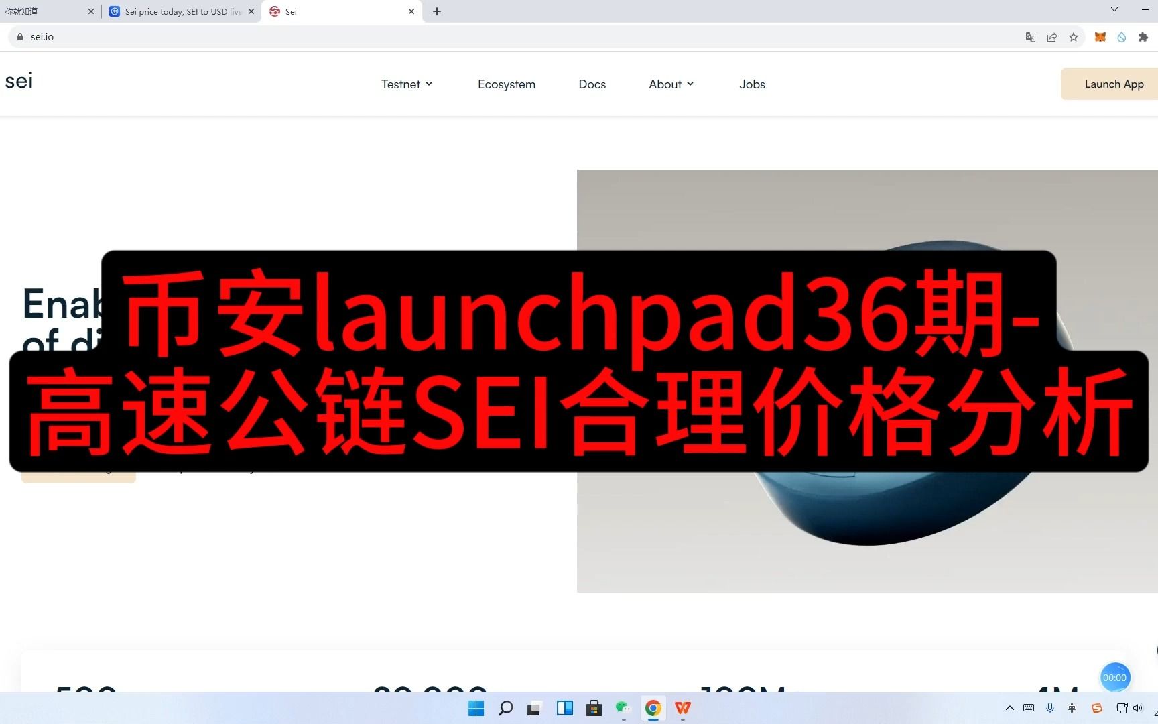Open touch keyboard tray icon
The image size is (1158, 724).
(1029, 708)
